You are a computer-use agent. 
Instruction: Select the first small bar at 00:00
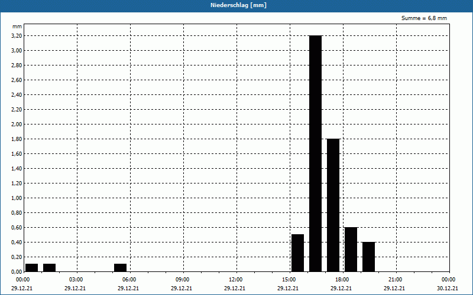[32, 268]
